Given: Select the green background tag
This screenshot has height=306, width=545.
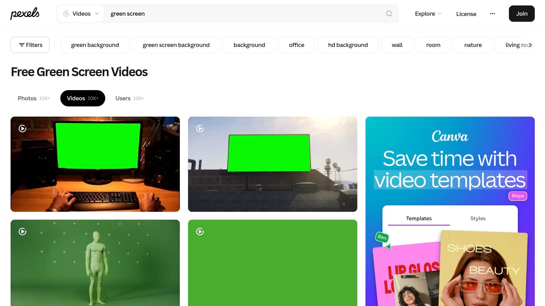Looking at the screenshot, I should [x=95, y=45].
